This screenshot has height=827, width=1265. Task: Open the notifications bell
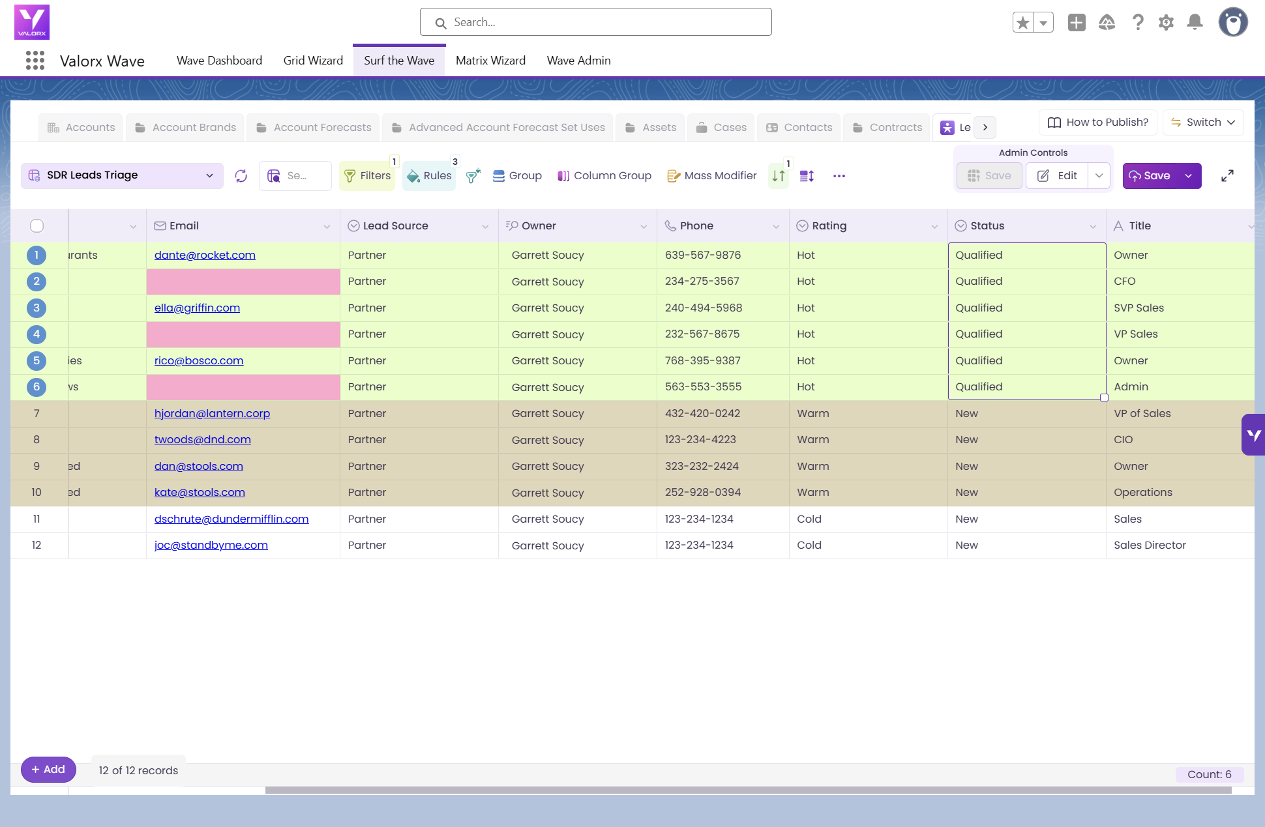[x=1195, y=23]
